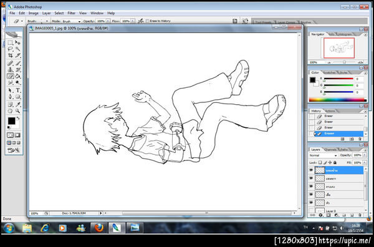The width and height of the screenshot is (374, 247).
Task: Select the Move tool
Action: [x=17, y=42]
